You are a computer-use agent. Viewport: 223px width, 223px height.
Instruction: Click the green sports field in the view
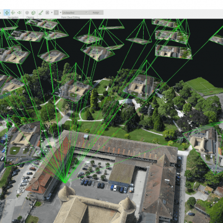[x=203, y=85]
